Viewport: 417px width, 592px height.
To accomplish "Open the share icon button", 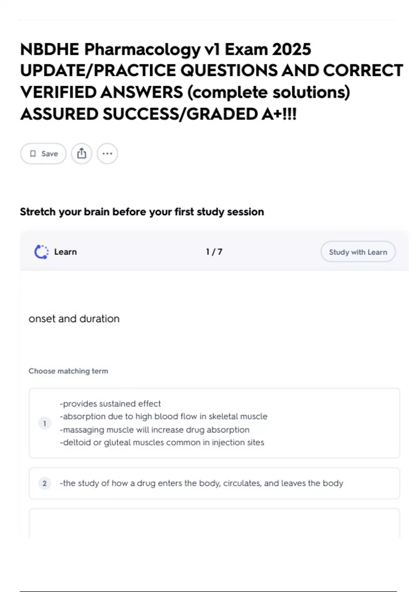I will 82,154.
